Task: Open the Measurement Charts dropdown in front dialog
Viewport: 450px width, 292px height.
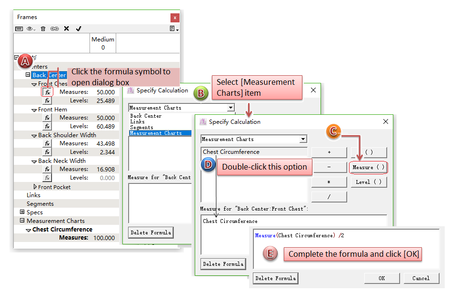Action: tap(303, 139)
